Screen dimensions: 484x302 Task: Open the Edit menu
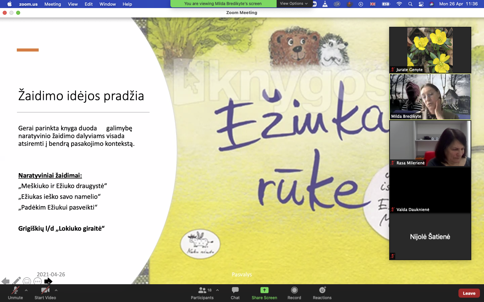[x=89, y=4]
